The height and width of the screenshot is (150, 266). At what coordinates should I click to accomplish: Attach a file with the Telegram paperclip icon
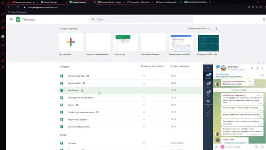(217, 147)
